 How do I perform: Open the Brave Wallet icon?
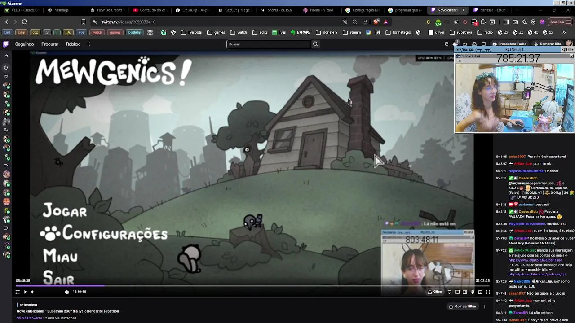pyautogui.click(x=515, y=22)
